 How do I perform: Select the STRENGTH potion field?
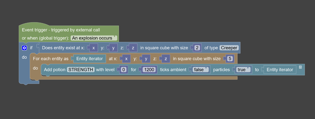81,70
